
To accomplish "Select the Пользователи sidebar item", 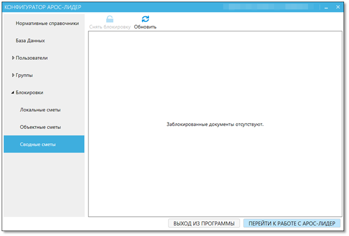I will (x=32, y=58).
